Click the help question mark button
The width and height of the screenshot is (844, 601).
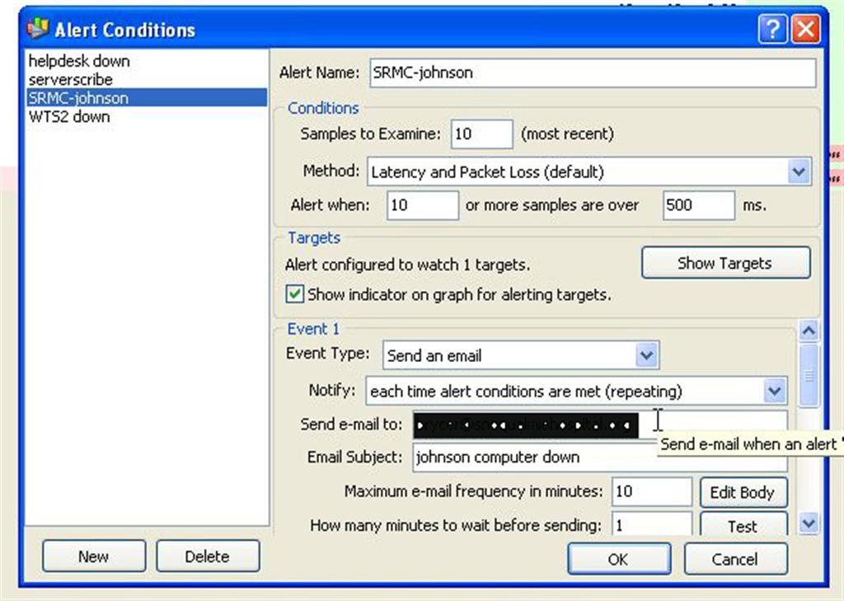(x=772, y=31)
